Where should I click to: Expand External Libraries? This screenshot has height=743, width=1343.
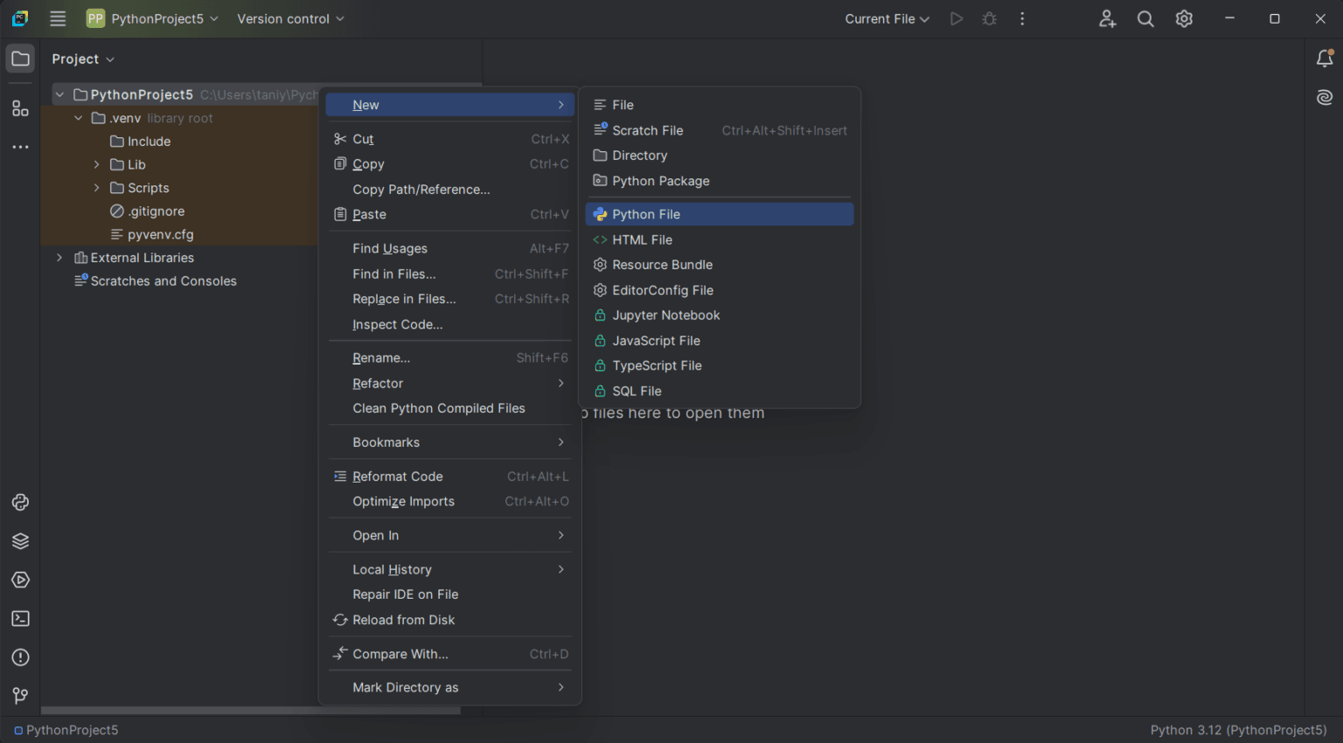(59, 257)
